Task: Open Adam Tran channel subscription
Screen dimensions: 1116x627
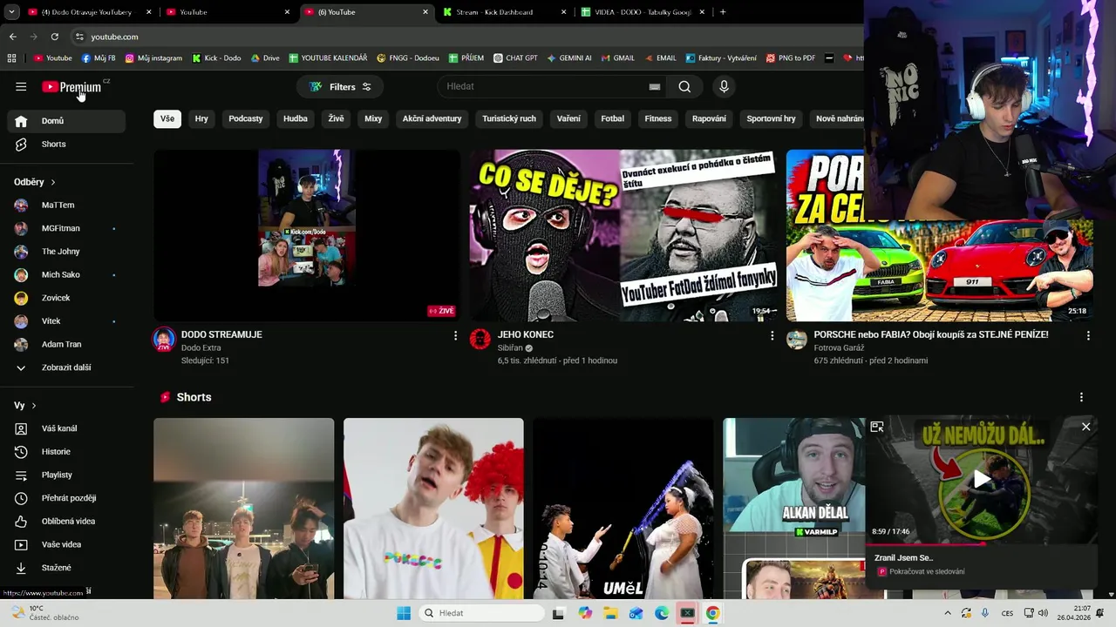Action: (x=66, y=344)
